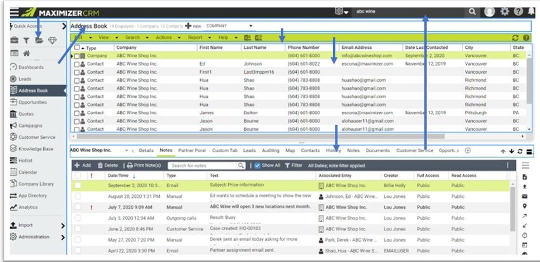
Task: Click the magnifier search button in top bar
Action: [x=472, y=11]
